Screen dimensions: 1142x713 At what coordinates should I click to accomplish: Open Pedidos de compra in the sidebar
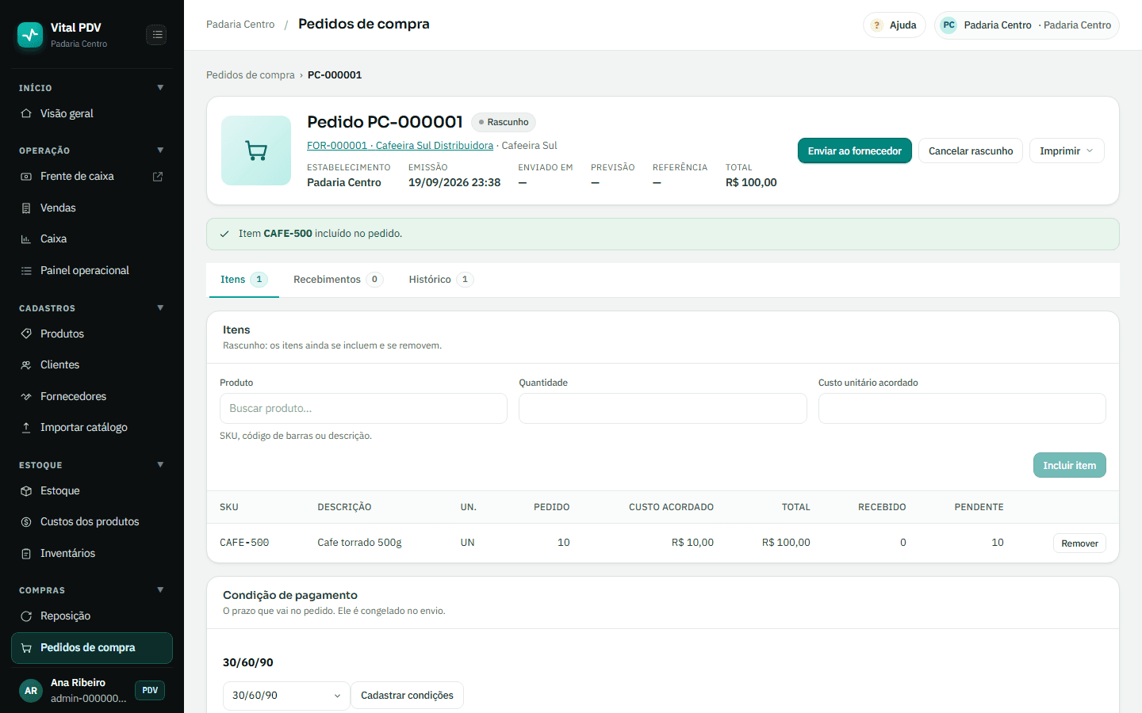coord(92,648)
